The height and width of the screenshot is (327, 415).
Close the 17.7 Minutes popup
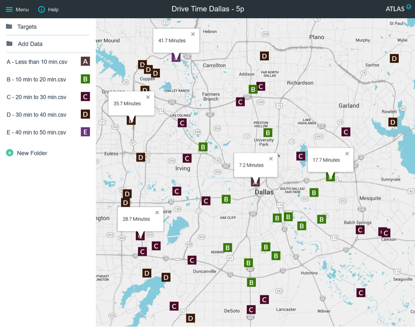pos(347,153)
